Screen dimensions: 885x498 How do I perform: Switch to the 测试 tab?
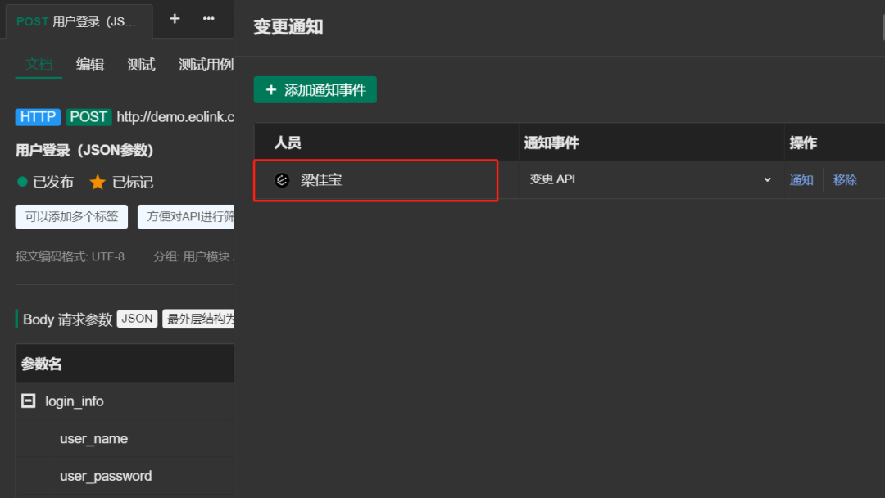click(141, 64)
